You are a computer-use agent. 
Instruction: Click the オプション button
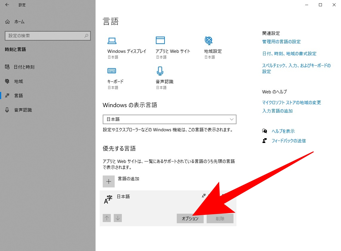[x=190, y=218]
